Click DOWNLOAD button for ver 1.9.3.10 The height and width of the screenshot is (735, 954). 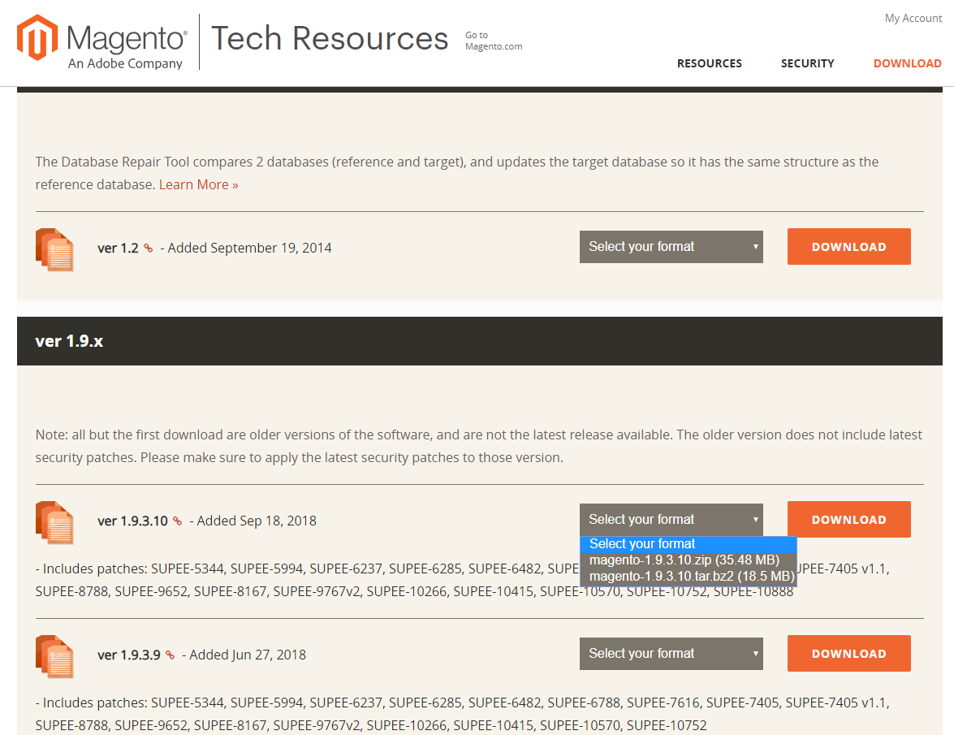click(848, 520)
